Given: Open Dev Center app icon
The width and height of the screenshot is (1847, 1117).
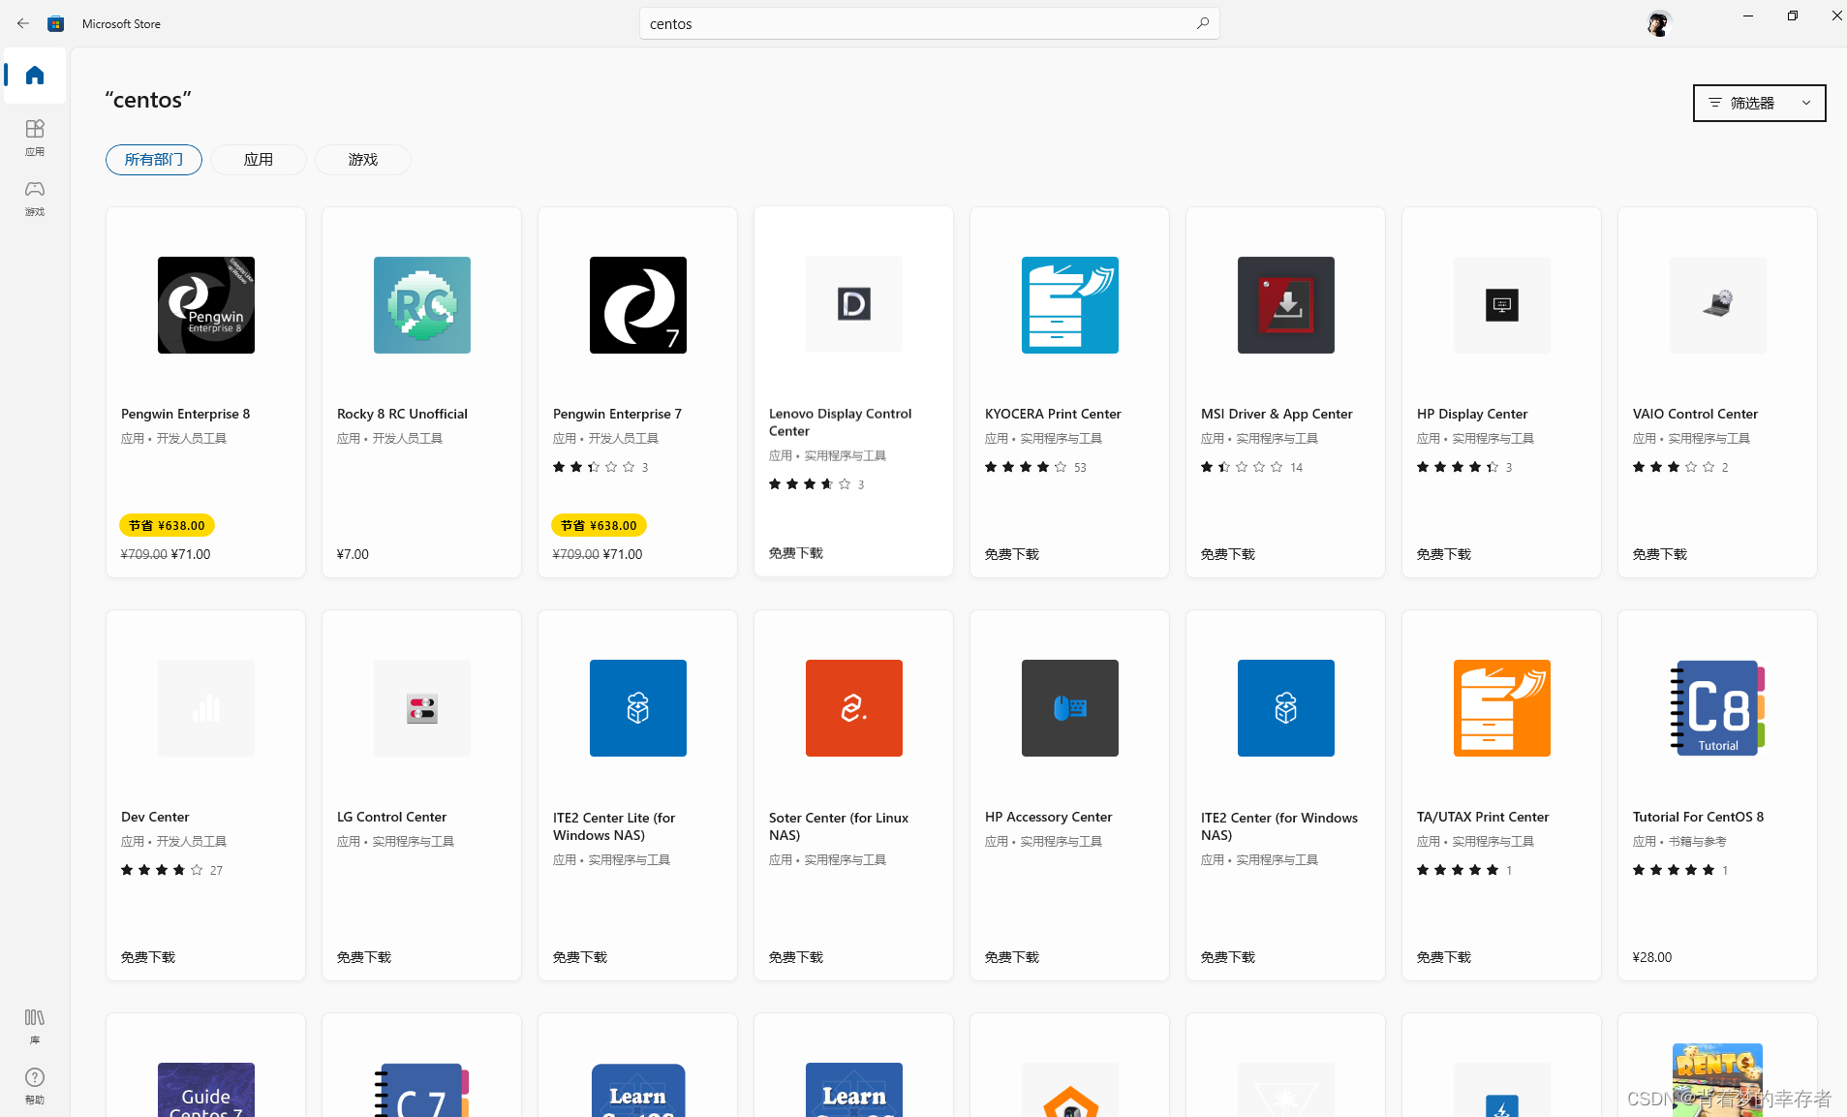Looking at the screenshot, I should (206, 708).
